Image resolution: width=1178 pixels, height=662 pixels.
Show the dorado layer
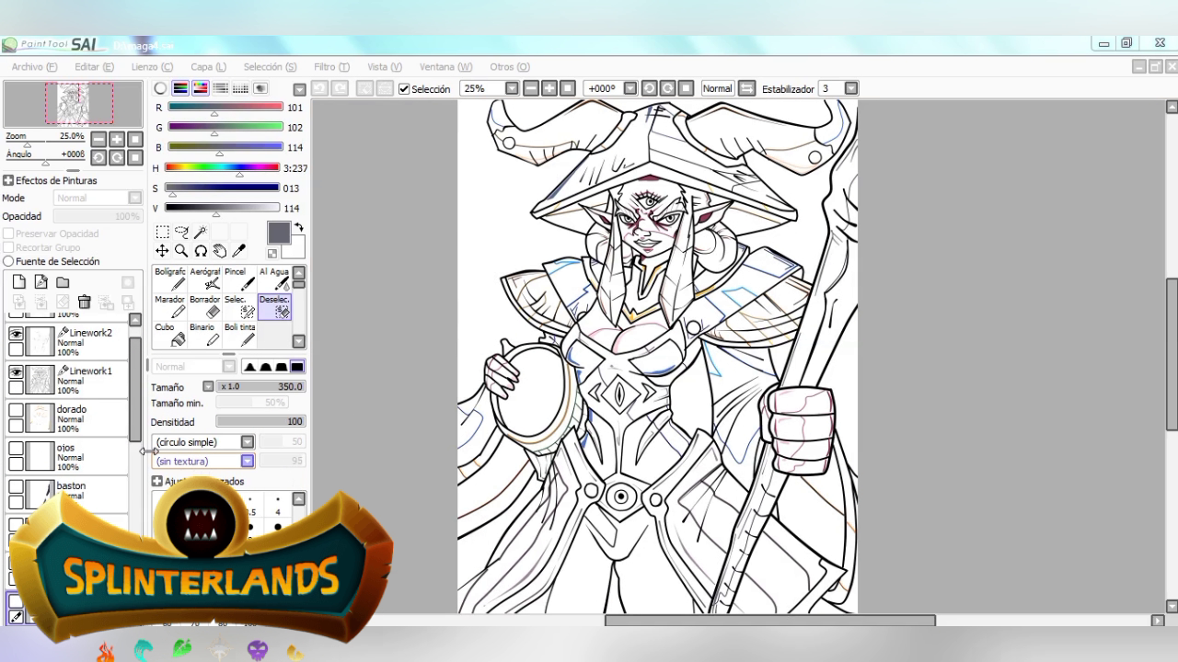tap(16, 410)
